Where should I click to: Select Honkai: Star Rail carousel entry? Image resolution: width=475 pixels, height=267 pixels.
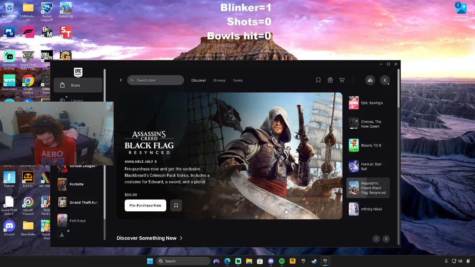pyautogui.click(x=368, y=167)
